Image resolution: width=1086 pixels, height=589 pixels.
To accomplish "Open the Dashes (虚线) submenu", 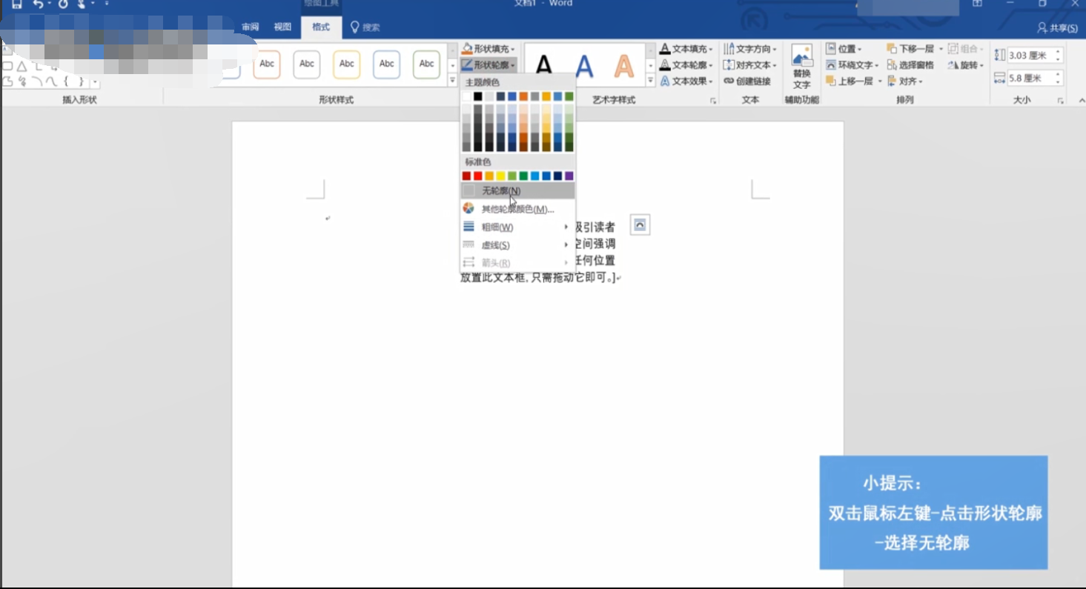I will (517, 244).
